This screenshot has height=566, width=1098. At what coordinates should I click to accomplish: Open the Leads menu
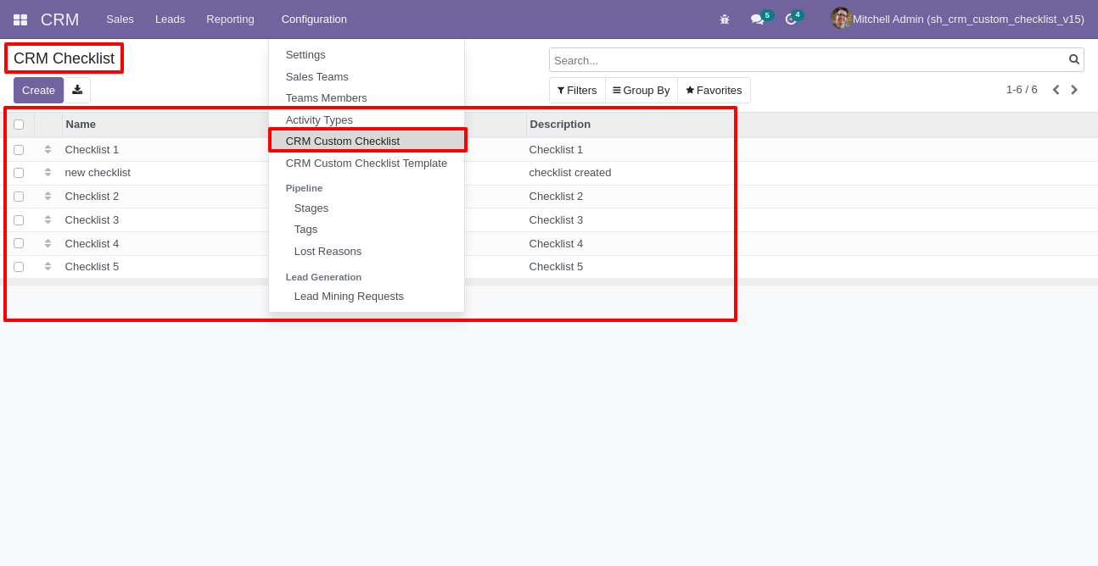170,19
